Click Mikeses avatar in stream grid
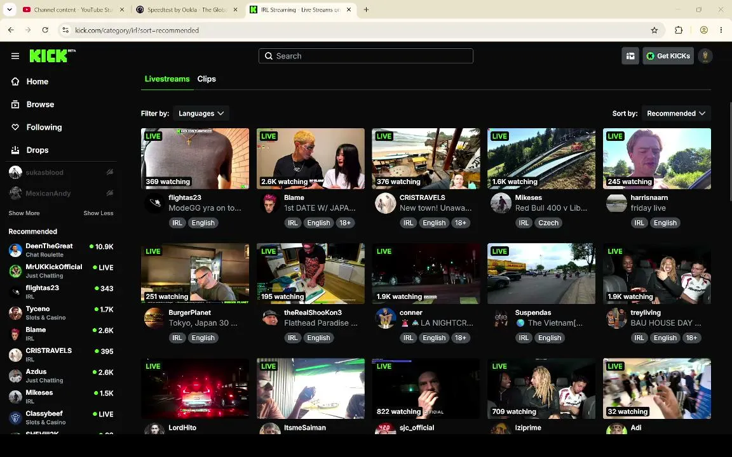The image size is (732, 457). (x=501, y=203)
